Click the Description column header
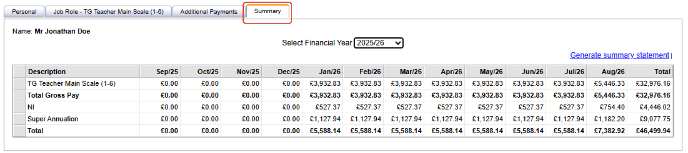The height and width of the screenshot is (153, 688). pos(47,72)
